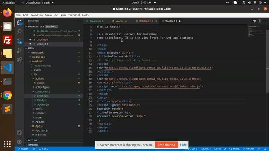Open notifications bell in status bar

point(265,149)
